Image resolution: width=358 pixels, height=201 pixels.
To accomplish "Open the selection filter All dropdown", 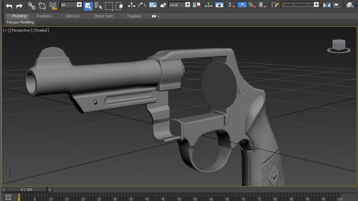I will (x=71, y=5).
